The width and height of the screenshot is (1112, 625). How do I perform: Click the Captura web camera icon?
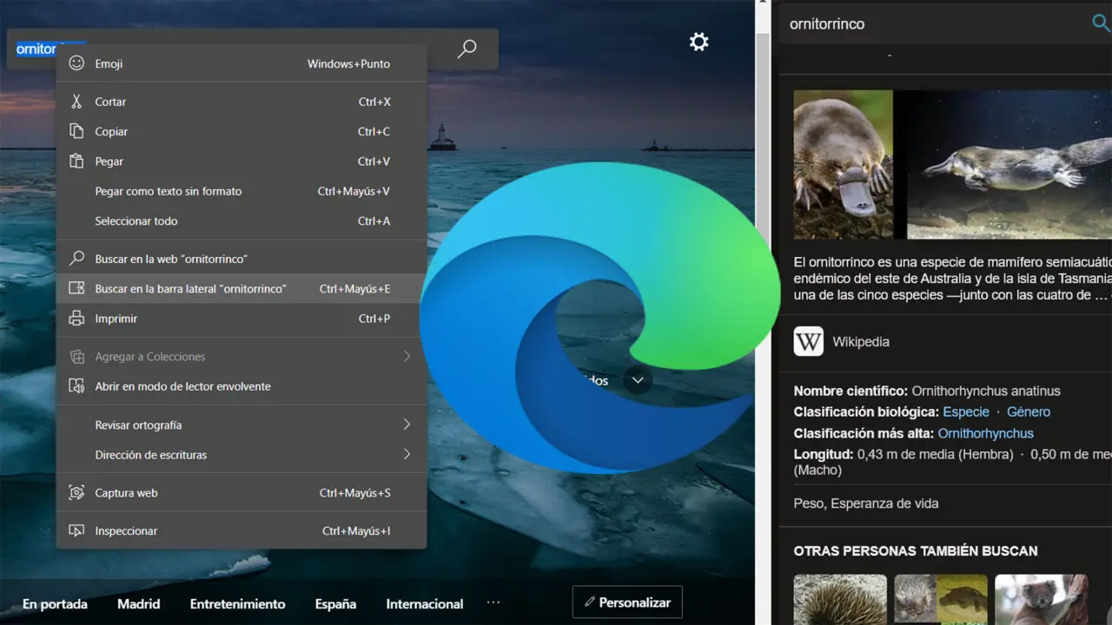[x=77, y=493]
